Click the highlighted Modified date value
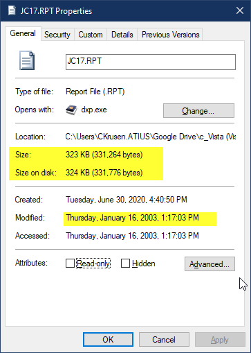The image size is (251, 353). tap(133, 218)
